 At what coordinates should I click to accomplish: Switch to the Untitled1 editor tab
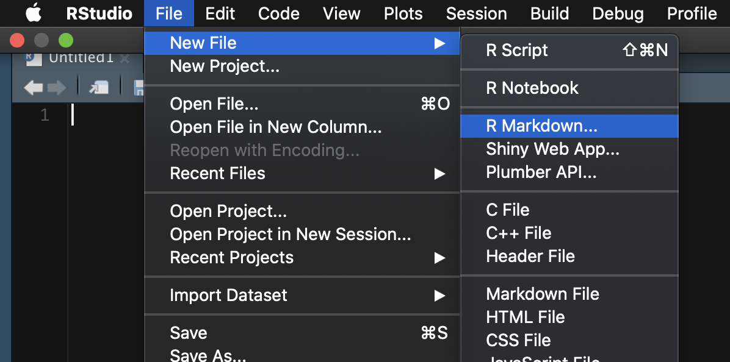click(79, 58)
